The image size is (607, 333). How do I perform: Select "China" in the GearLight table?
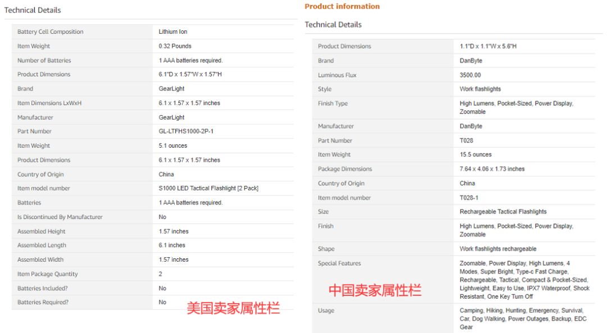tap(166, 175)
